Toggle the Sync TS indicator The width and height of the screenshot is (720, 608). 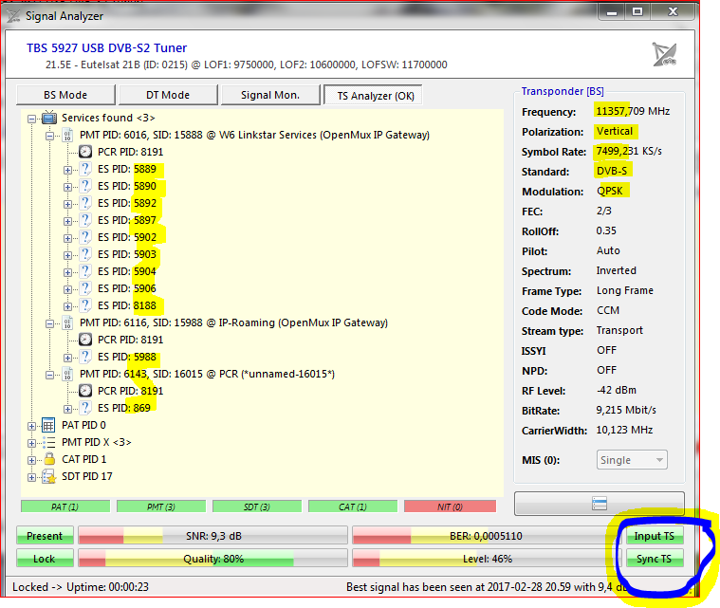point(655,559)
